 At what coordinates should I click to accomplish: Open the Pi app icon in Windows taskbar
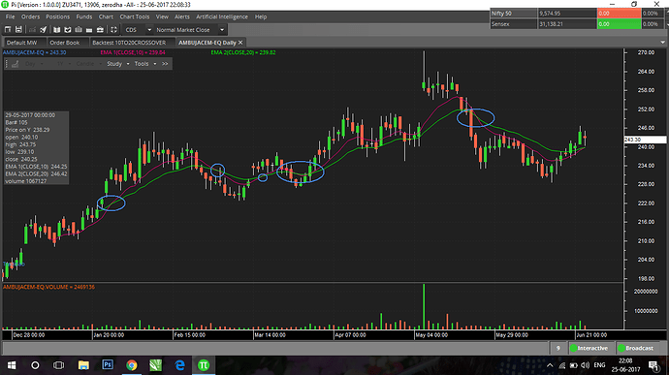click(x=204, y=365)
